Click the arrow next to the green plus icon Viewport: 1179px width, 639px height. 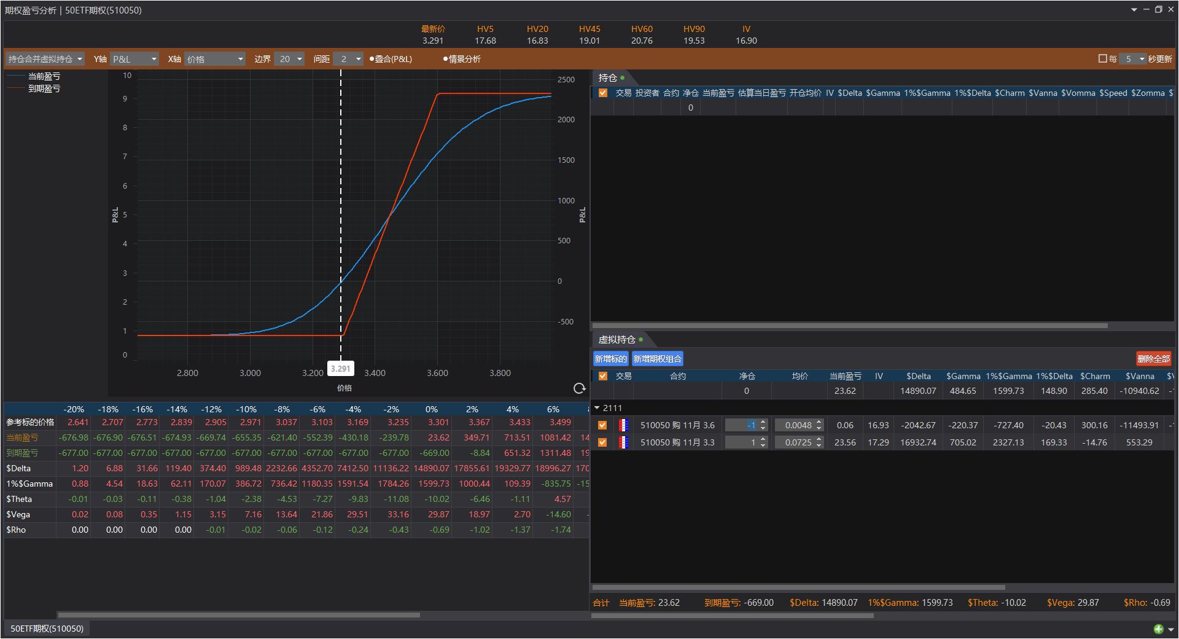coord(1170,629)
